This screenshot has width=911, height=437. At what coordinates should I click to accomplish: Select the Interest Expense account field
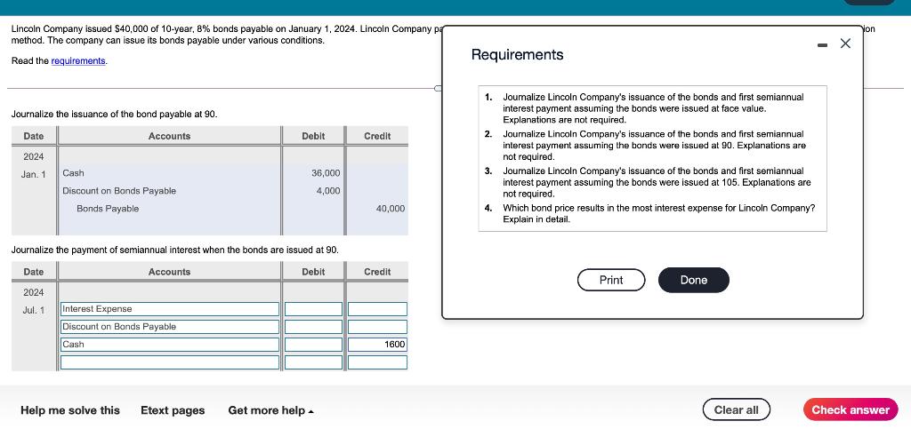pos(170,309)
